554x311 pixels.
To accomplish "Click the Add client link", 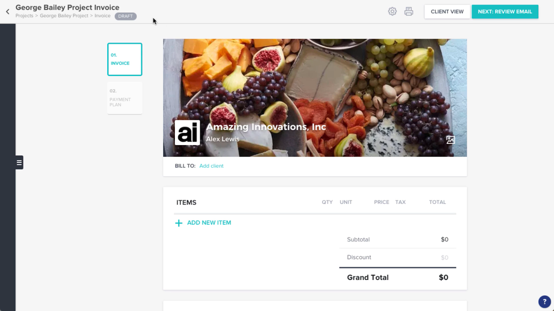I will pyautogui.click(x=212, y=166).
